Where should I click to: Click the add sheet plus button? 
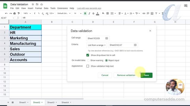8,102
